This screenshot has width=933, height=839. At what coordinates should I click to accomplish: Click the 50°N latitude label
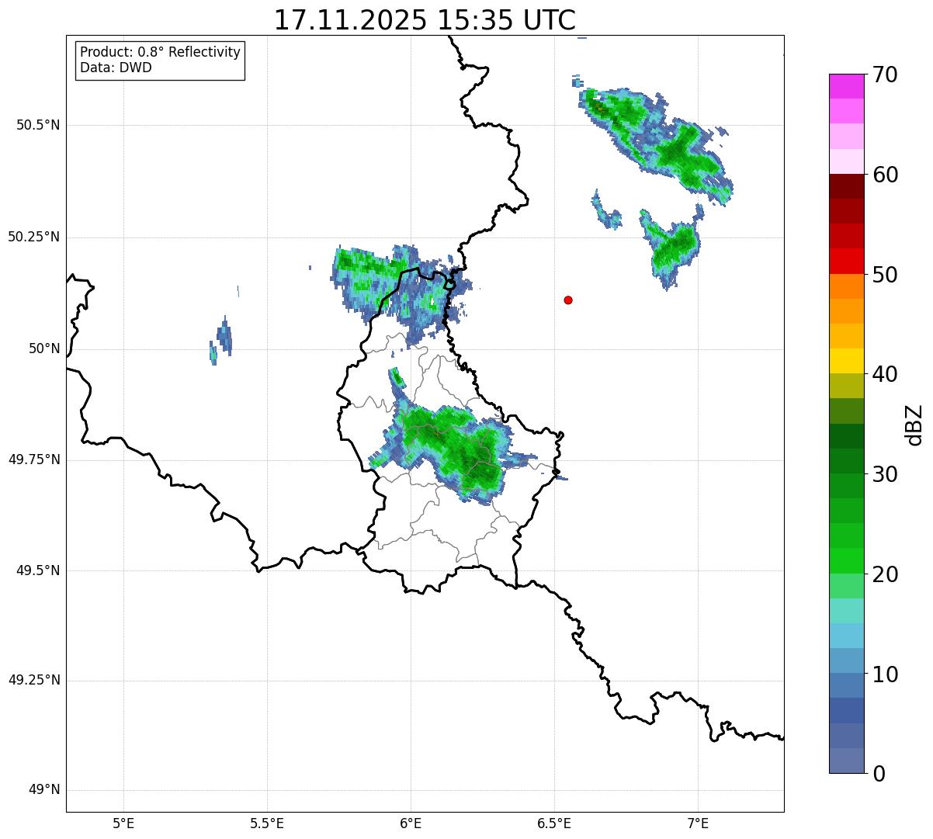[44, 348]
